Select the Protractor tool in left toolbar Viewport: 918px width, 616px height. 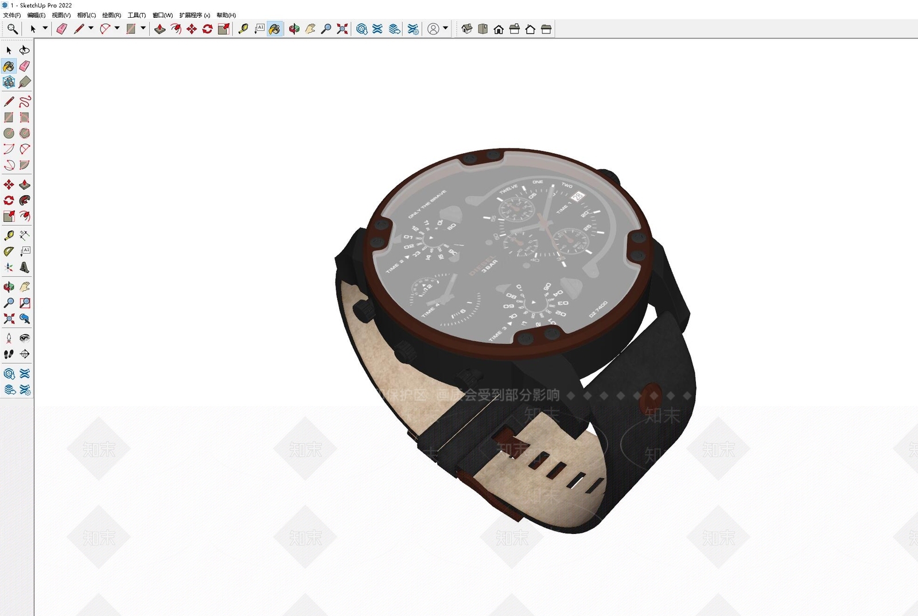9,251
